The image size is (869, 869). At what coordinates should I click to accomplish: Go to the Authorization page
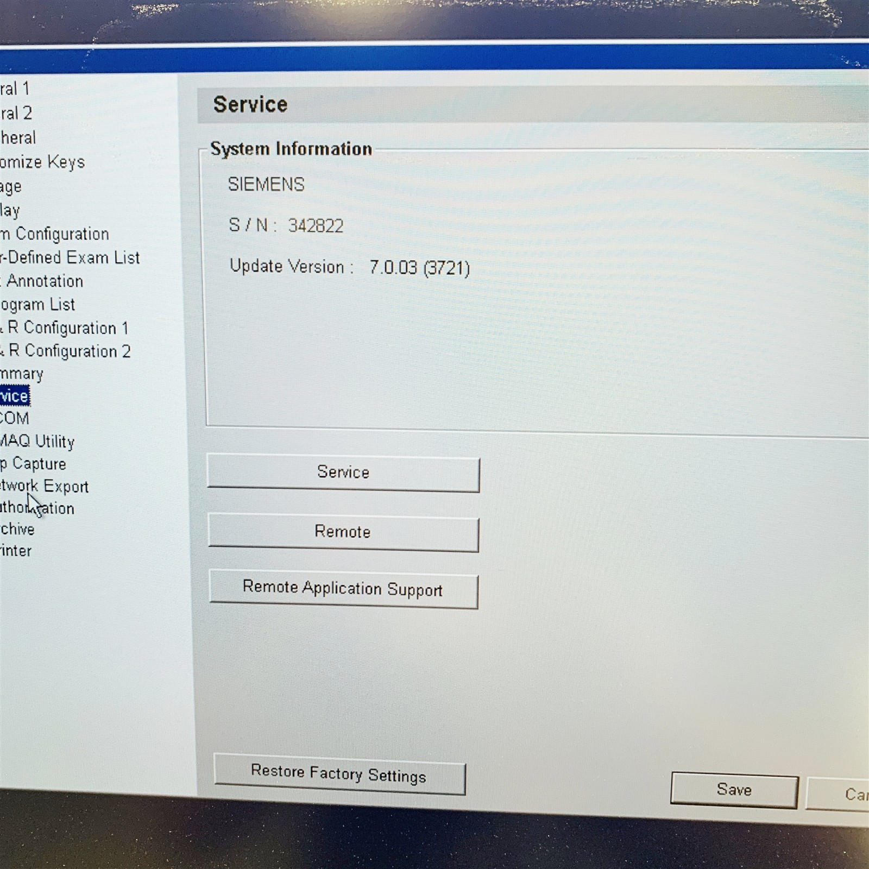click(x=37, y=508)
